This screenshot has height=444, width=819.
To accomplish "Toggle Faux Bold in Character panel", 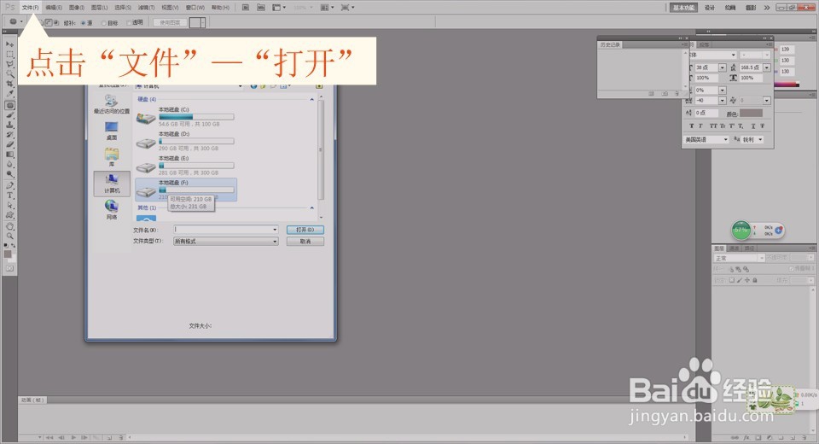I will (x=692, y=126).
